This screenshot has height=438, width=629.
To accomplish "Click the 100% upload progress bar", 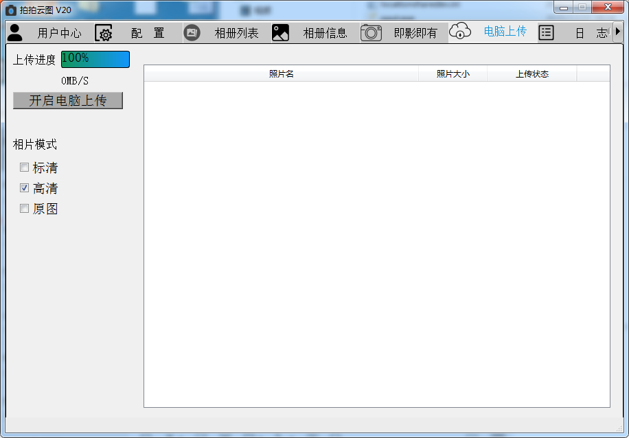I will point(95,59).
